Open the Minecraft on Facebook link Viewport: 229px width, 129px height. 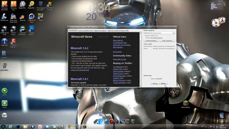tap(122, 45)
